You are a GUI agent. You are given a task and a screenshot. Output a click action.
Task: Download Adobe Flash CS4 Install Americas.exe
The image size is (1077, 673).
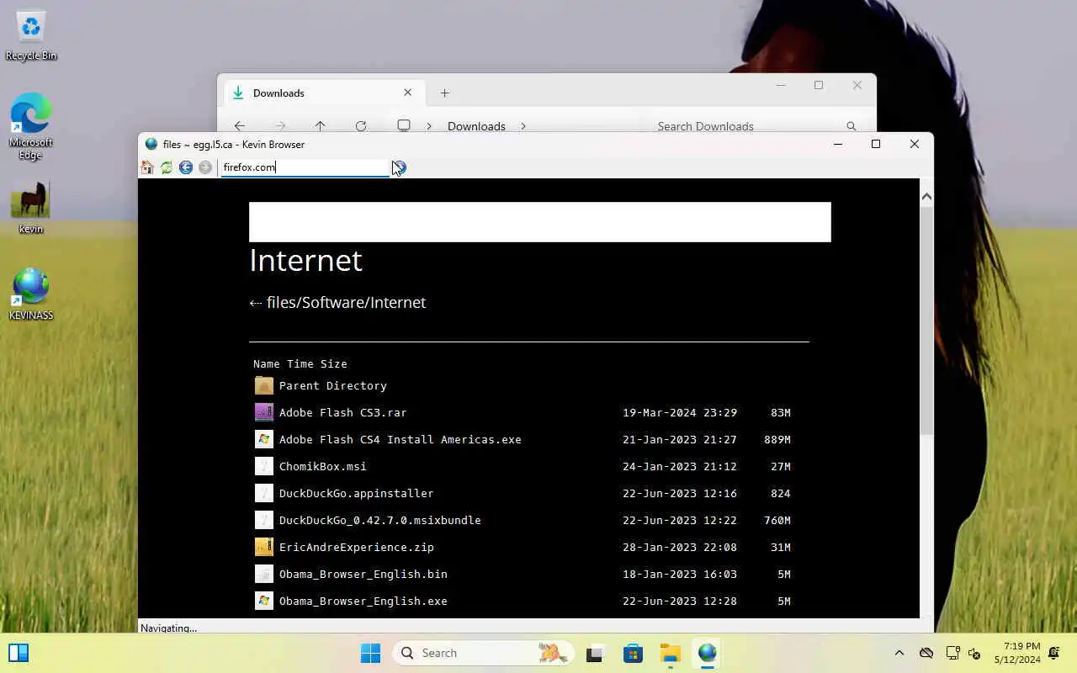click(x=401, y=440)
